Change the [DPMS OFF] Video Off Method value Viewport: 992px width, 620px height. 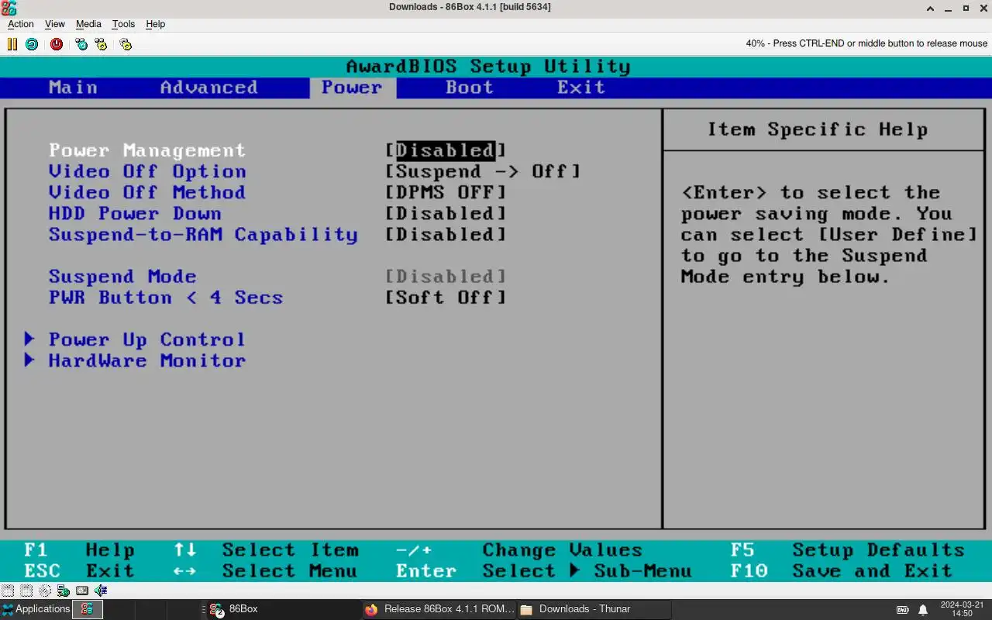446,192
